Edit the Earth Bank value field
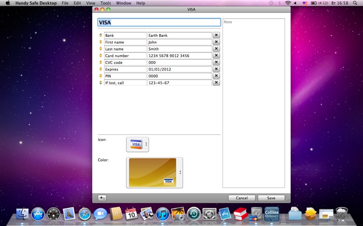The height and width of the screenshot is (226, 363). 179,35
